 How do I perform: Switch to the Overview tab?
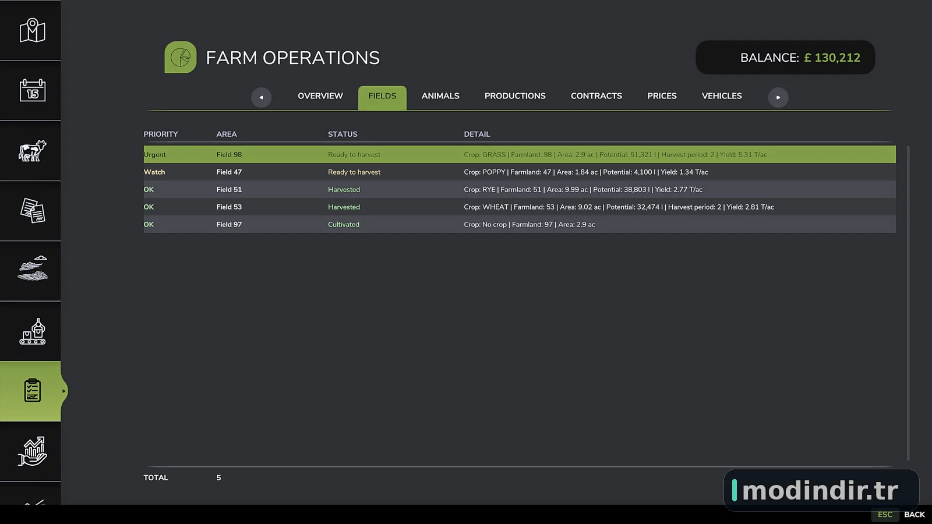(x=320, y=96)
